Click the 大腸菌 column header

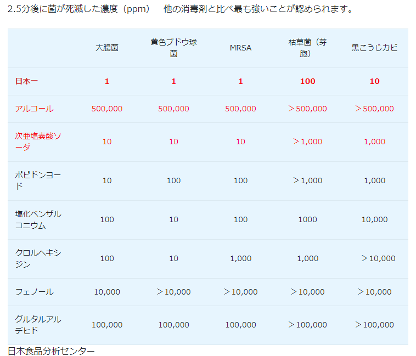pos(106,48)
